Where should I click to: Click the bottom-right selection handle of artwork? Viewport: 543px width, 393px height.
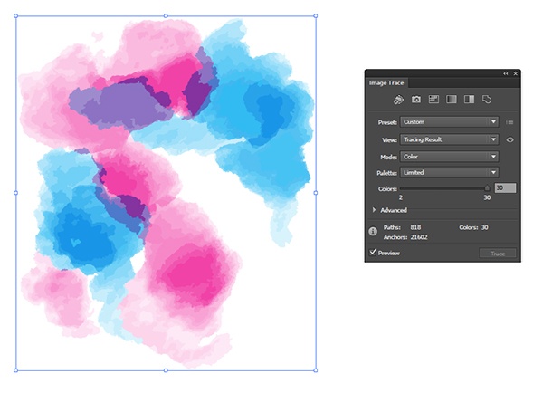(x=316, y=370)
